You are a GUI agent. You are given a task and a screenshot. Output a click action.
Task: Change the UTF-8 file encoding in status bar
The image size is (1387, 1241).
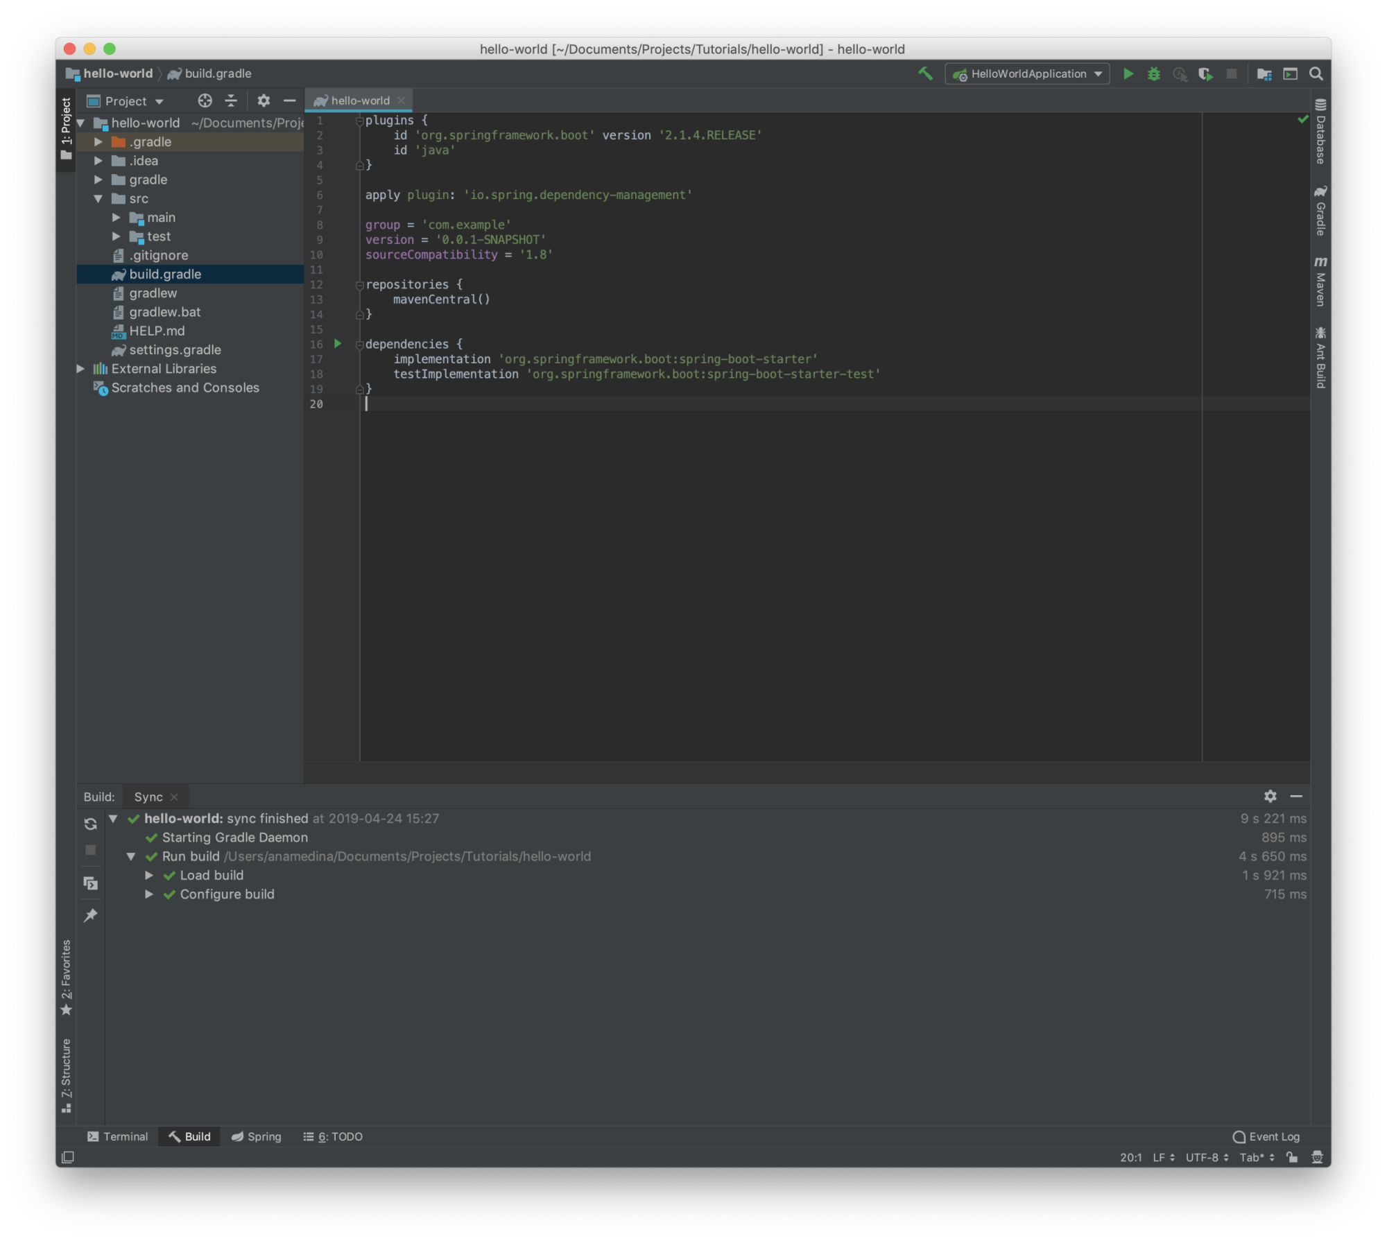(x=1207, y=1157)
